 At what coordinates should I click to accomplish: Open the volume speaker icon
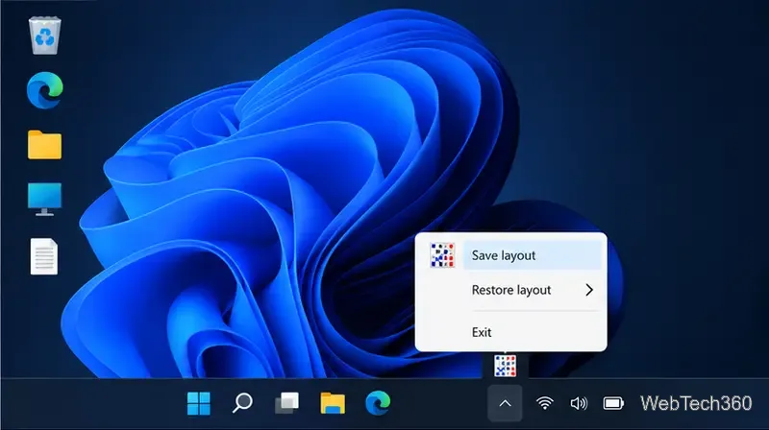click(x=579, y=403)
